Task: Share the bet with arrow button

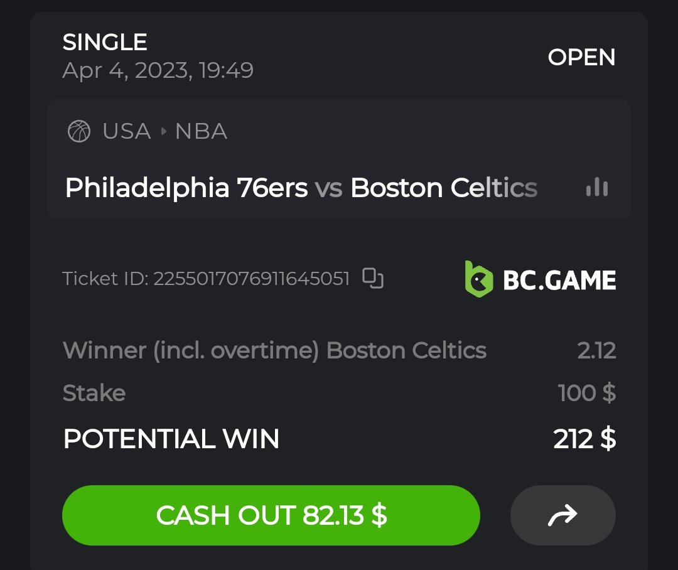Action: pos(562,516)
